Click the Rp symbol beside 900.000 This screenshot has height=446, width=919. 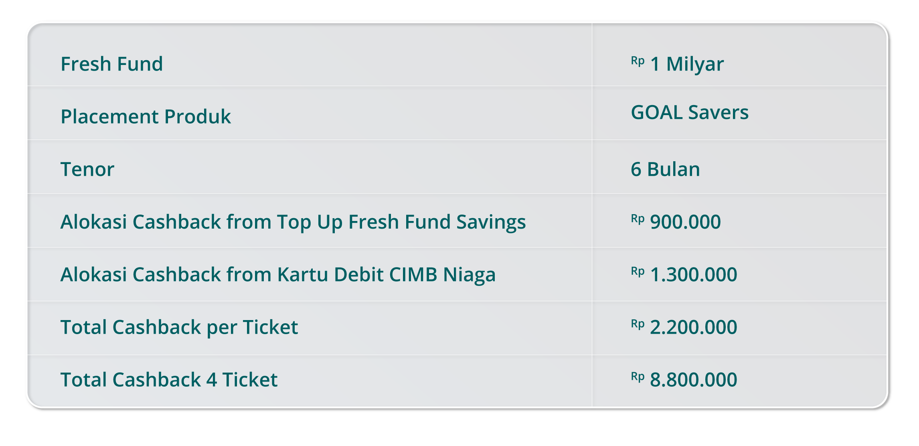click(x=638, y=219)
